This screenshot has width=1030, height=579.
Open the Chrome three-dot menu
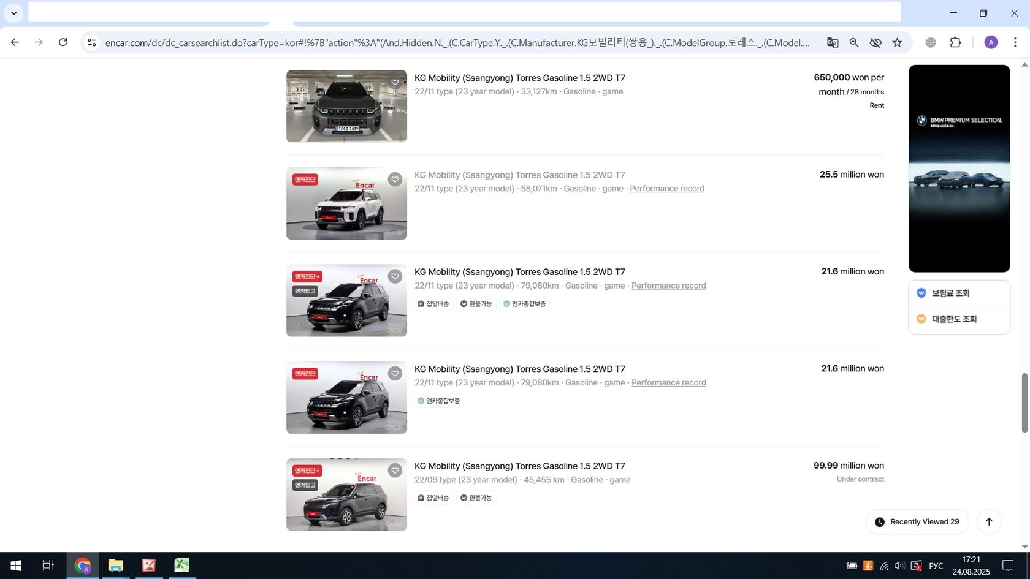pos(1015,42)
